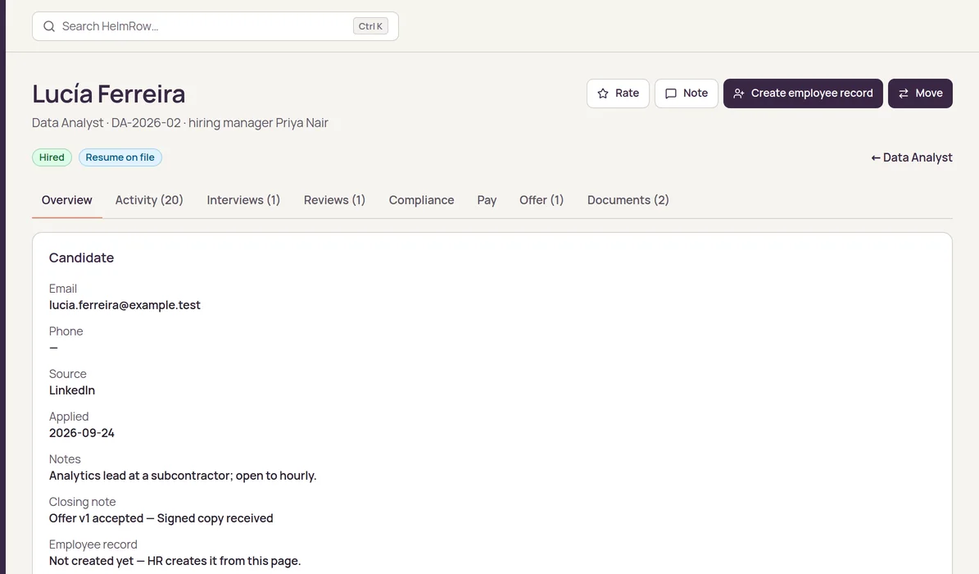
Task: Click the swap arrows icon on Move button
Action: click(904, 93)
